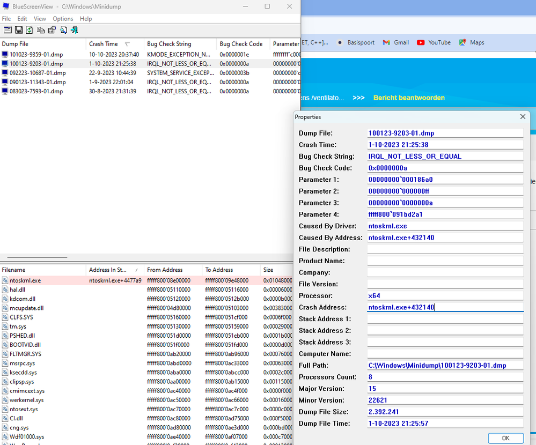
Task: Open the Options menu
Action: pyautogui.click(x=63, y=19)
